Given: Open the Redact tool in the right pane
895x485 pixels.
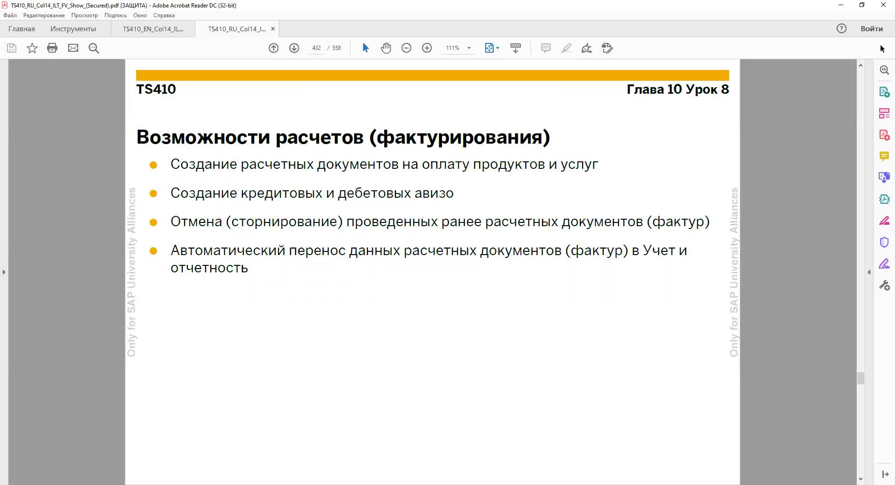Looking at the screenshot, I should pos(884,221).
